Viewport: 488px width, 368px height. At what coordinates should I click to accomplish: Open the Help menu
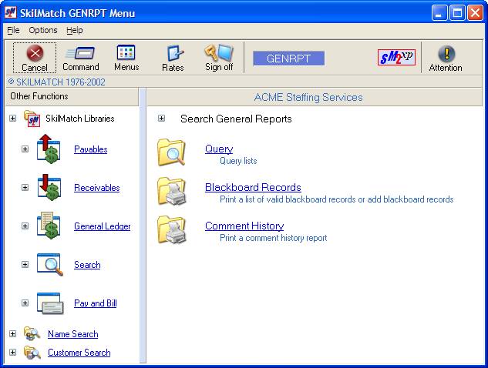pos(74,30)
